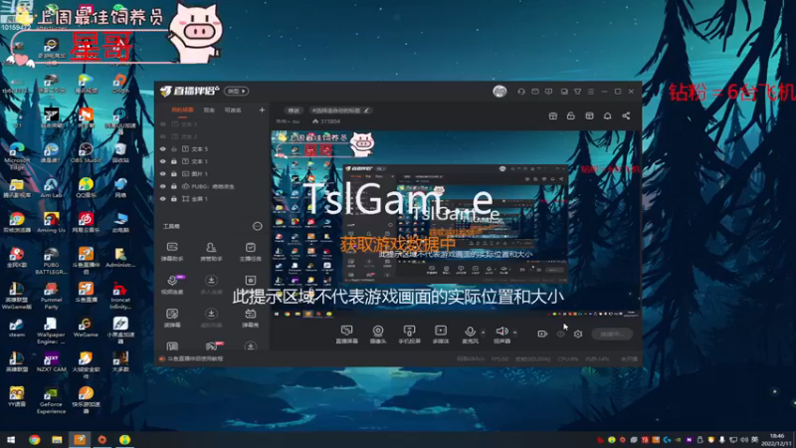Select the PUBG 绝地求生 source row
This screenshot has height=448, width=796.
coord(213,186)
